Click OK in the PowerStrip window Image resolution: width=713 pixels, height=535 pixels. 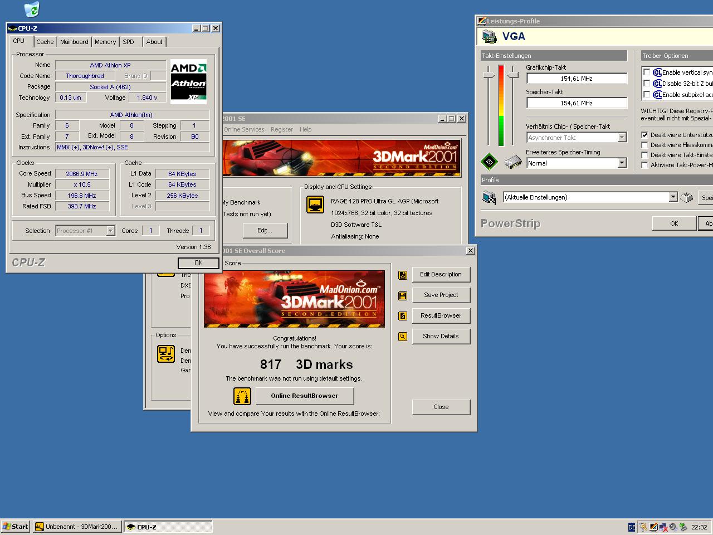click(674, 223)
